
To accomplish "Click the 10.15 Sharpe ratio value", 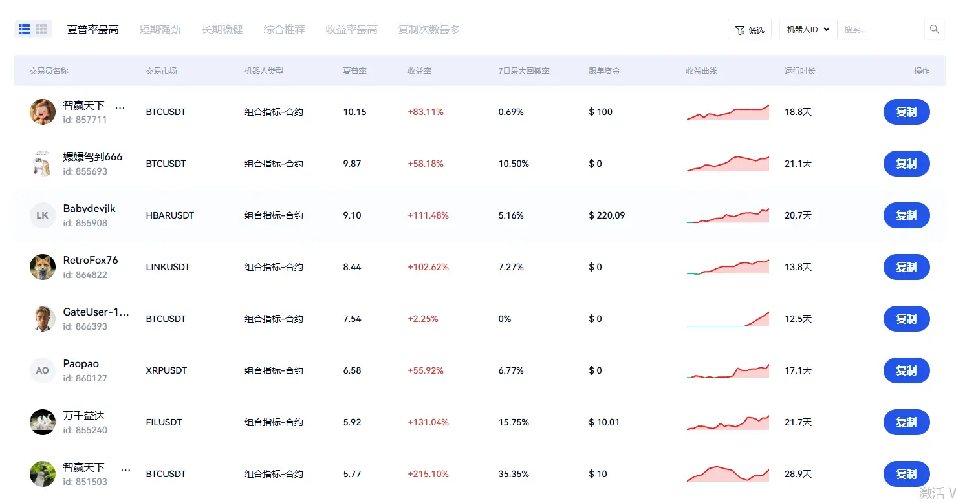I will click(x=354, y=112).
